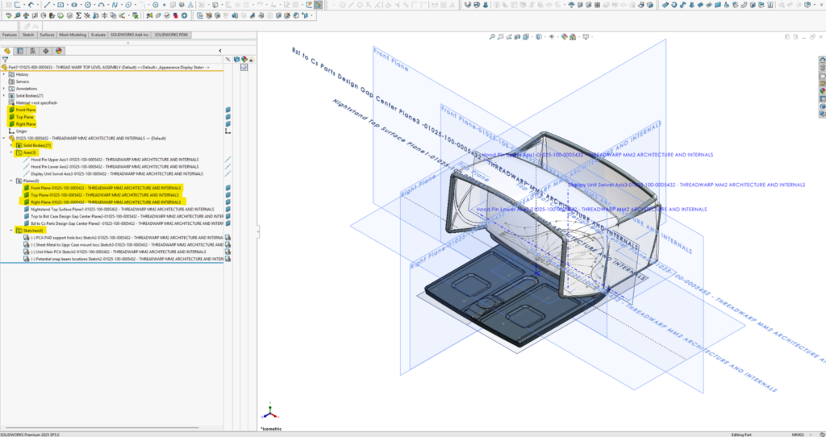Screen dimensions: 826x437
Task: Switch to the Surfaces tab
Action: pyautogui.click(x=47, y=35)
